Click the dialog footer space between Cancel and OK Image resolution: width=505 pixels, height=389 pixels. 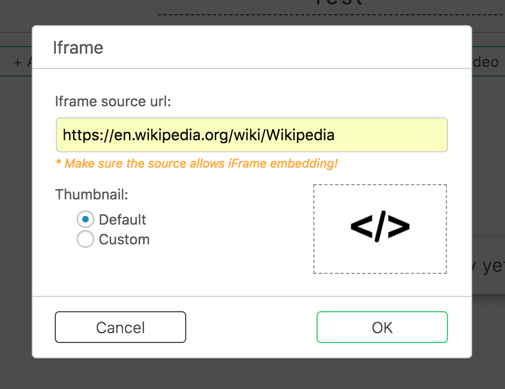[x=251, y=327]
